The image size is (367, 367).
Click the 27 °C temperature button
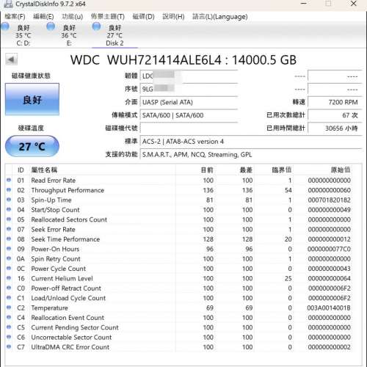[32, 146]
